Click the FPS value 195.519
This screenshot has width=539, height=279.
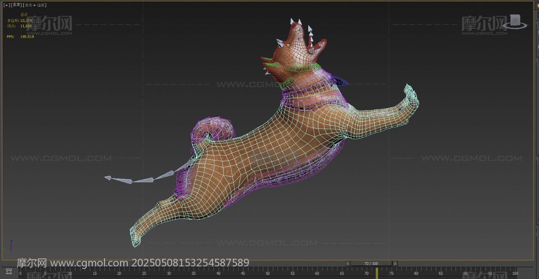[27, 37]
